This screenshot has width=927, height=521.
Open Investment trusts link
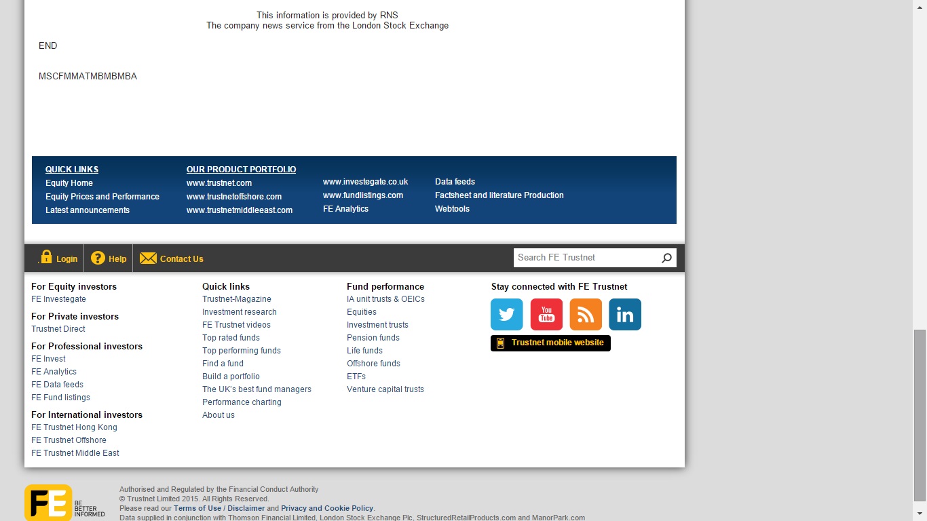[378, 325]
